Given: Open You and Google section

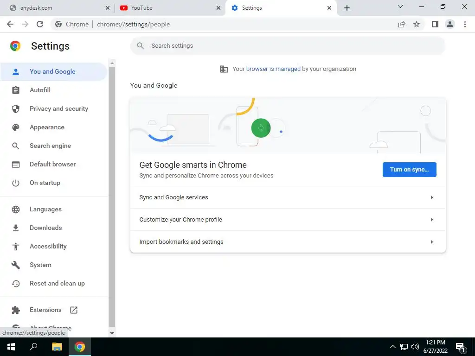Looking at the screenshot, I should (54, 72).
